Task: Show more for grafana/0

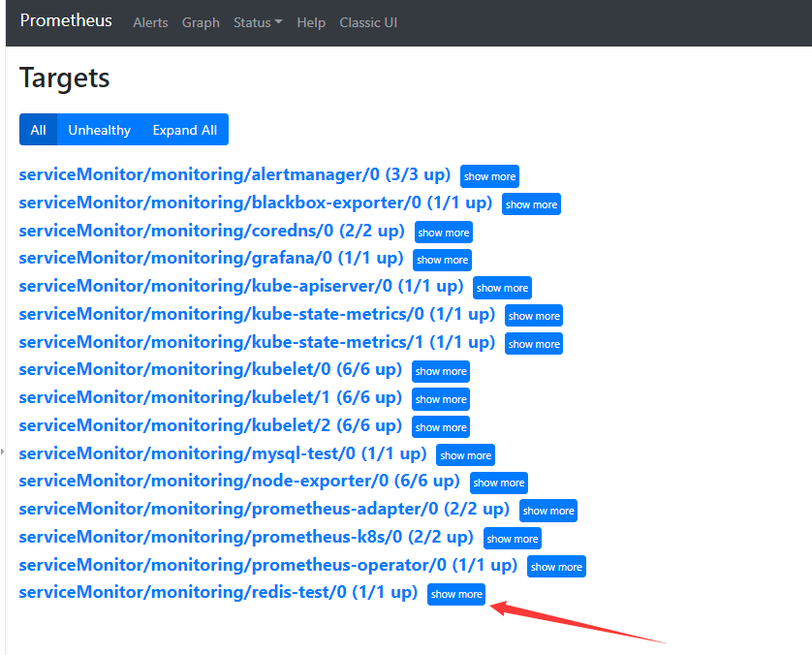Action: coord(442,260)
